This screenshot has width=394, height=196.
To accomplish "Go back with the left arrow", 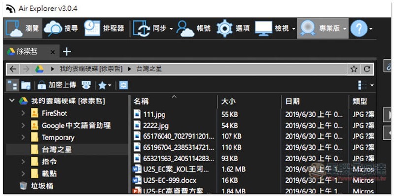I will point(13,69).
